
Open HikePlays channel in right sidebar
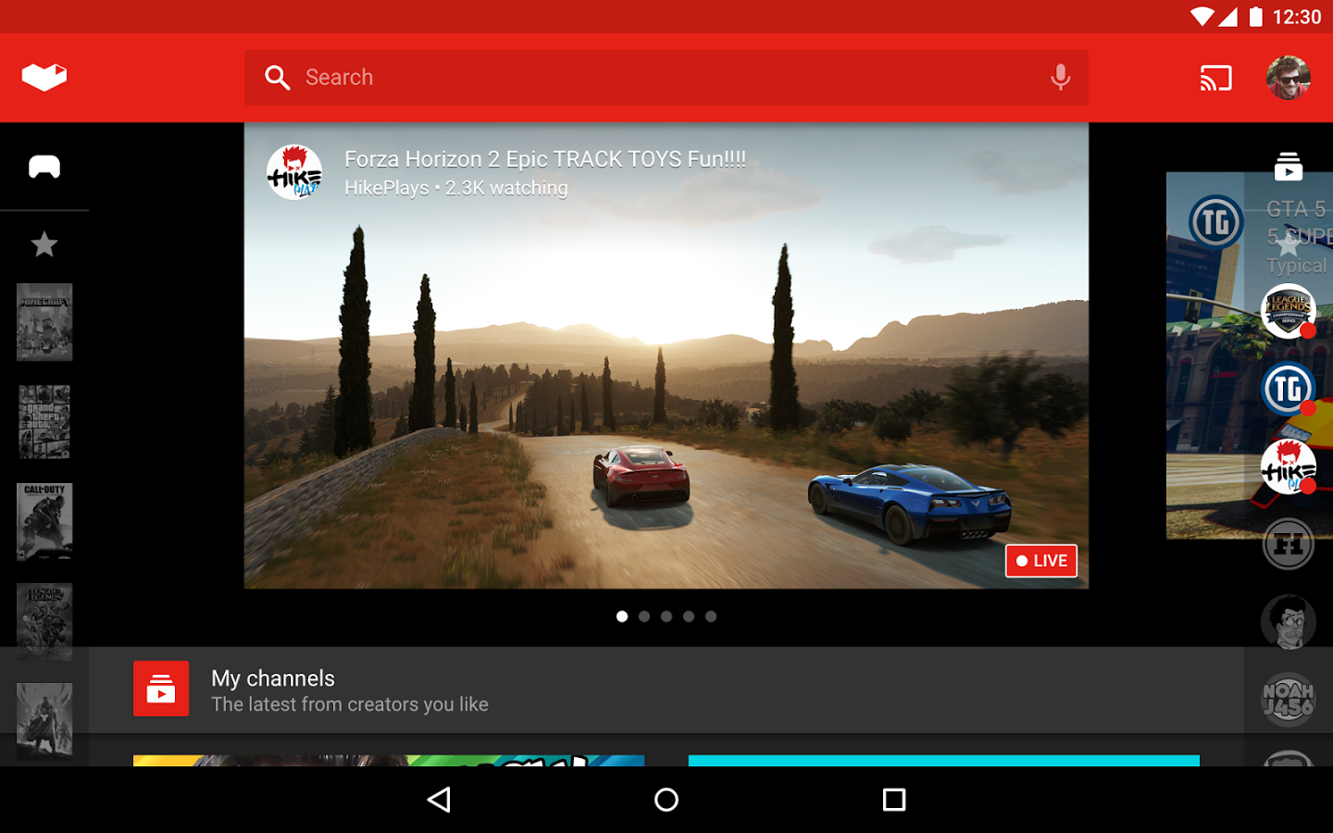[x=1289, y=466]
